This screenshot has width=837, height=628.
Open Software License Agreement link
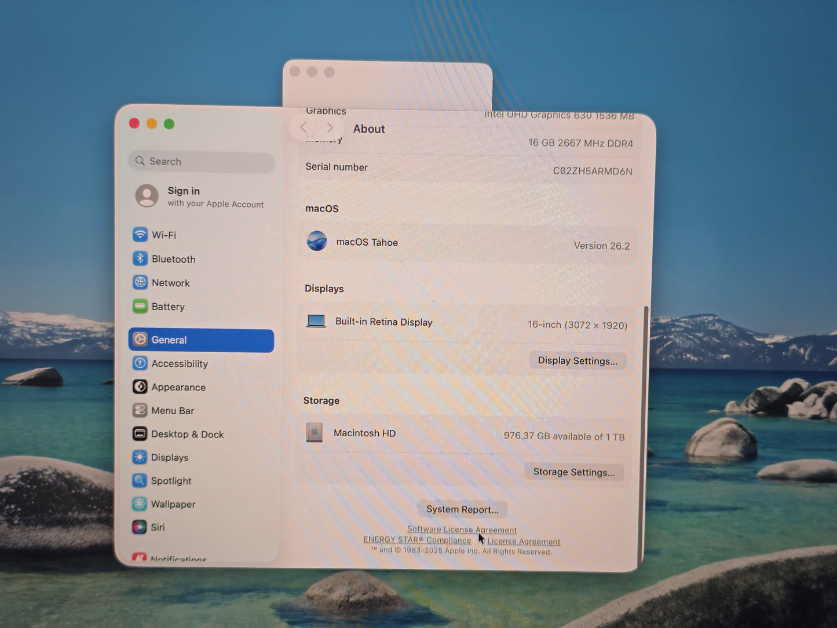(x=462, y=530)
